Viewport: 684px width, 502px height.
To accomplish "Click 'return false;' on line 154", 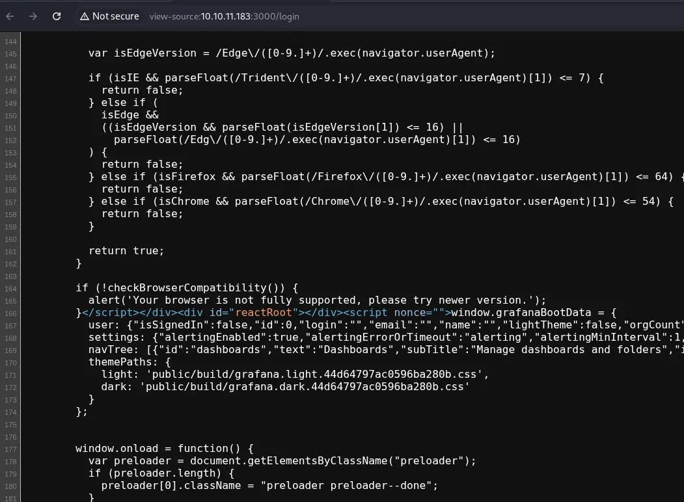I will click(143, 165).
